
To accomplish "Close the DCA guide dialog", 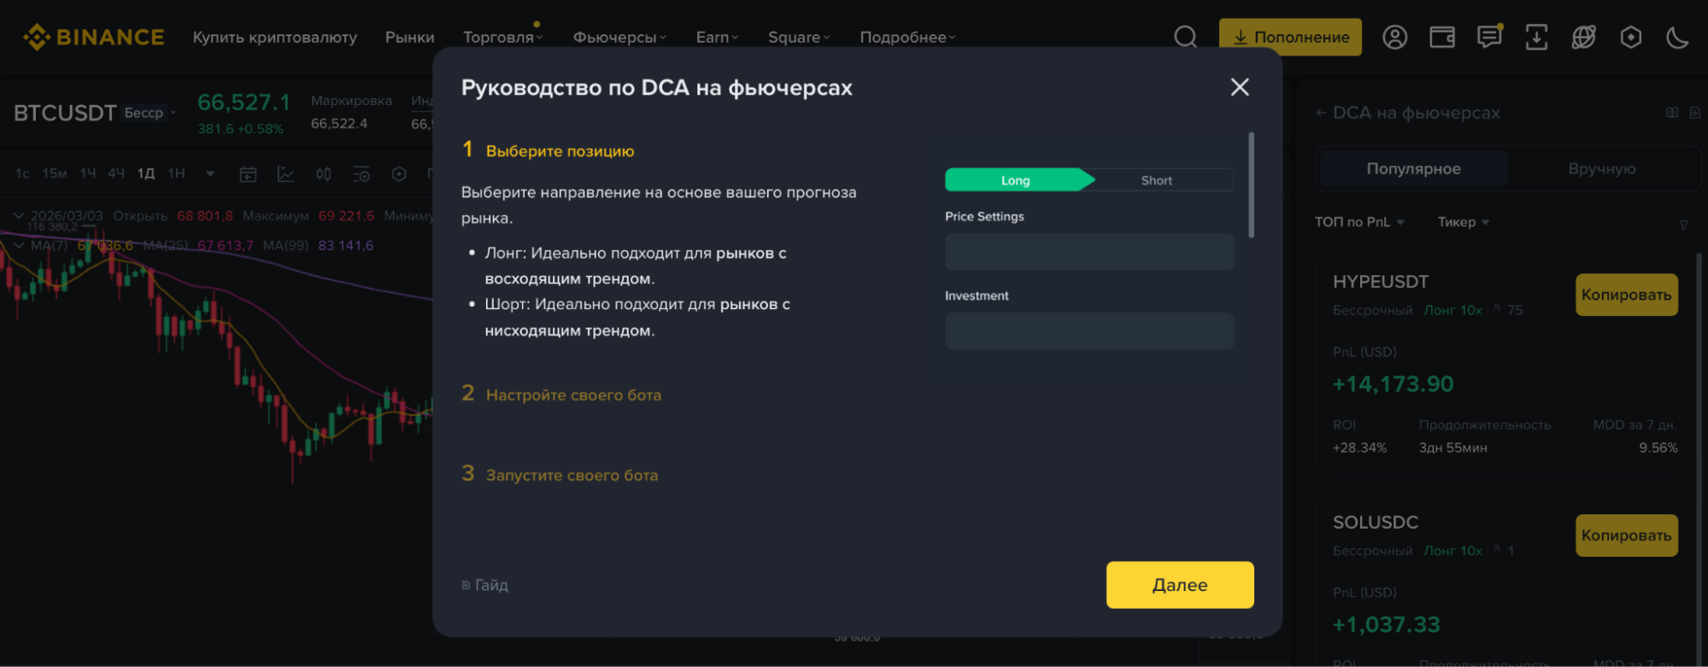I will 1239,87.
